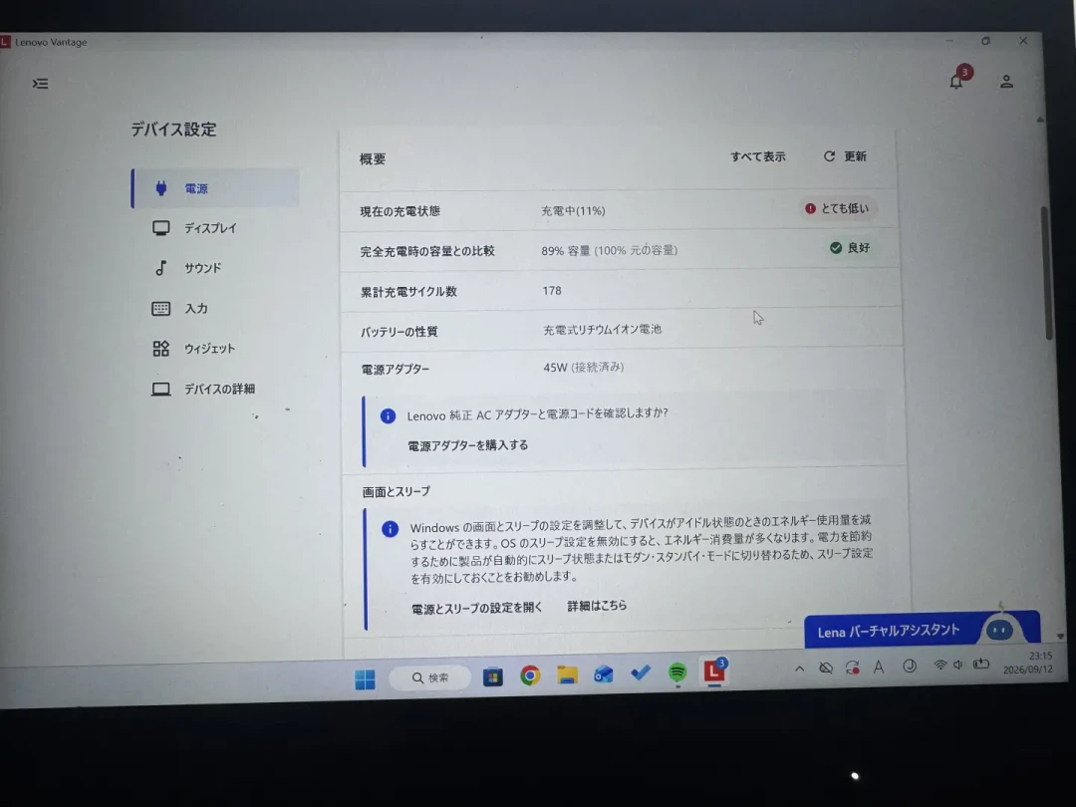Viewport: 1076px width, 807px height.
Task: Open the Windows Start menu
Action: [x=365, y=678]
